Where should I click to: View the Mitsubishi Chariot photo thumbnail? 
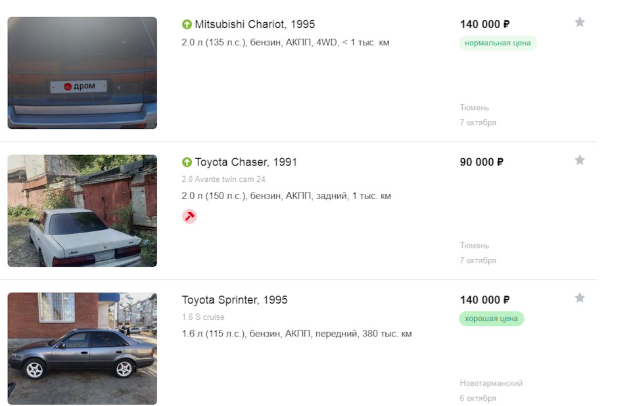coord(82,73)
